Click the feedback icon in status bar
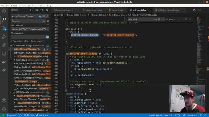Image resolution: width=209 pixels, height=117 pixels. (201, 115)
